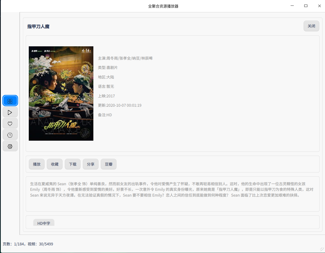Click the 指甲刀人魔 movie poster
Image resolution: width=325 pixels, height=253 pixels.
click(x=61, y=93)
